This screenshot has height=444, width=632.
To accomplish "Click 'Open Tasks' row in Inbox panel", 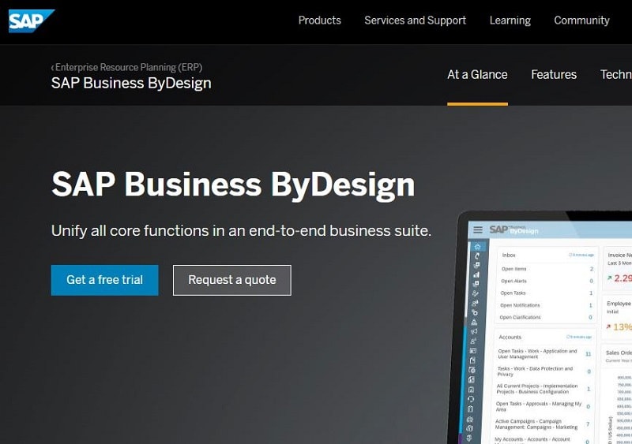I will [x=547, y=293].
